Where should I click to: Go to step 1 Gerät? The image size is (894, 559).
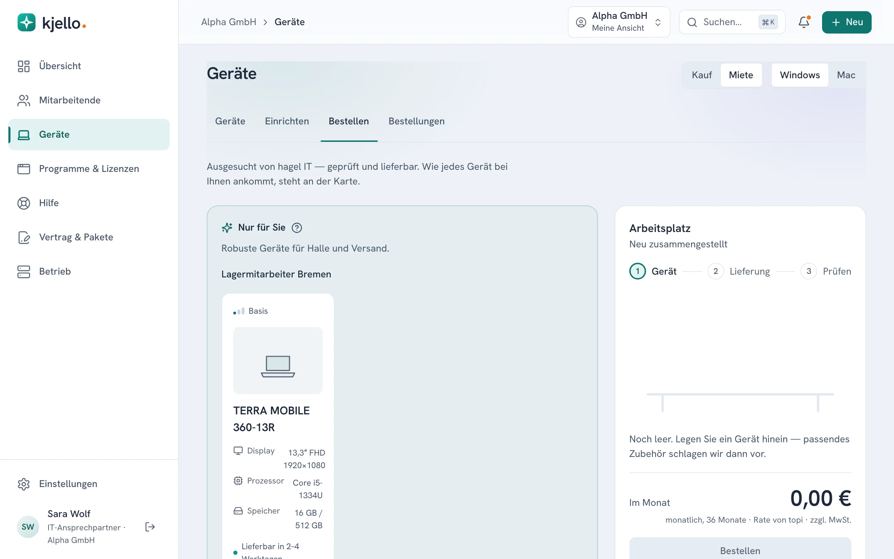pyautogui.click(x=653, y=271)
